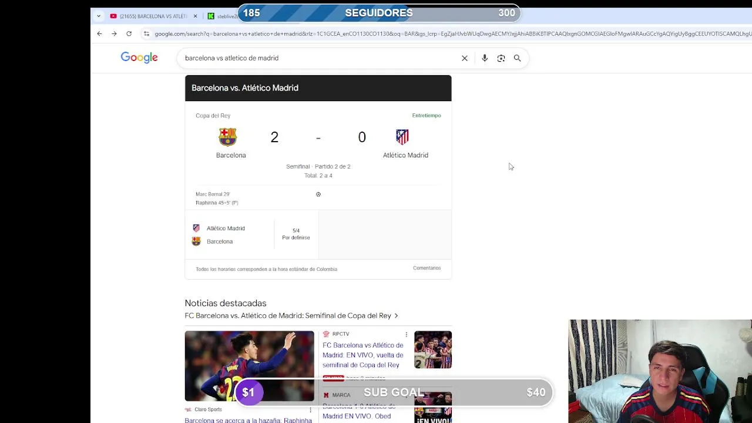Start voice search with the microphone icon
Image resolution: width=752 pixels, height=423 pixels.
click(485, 58)
